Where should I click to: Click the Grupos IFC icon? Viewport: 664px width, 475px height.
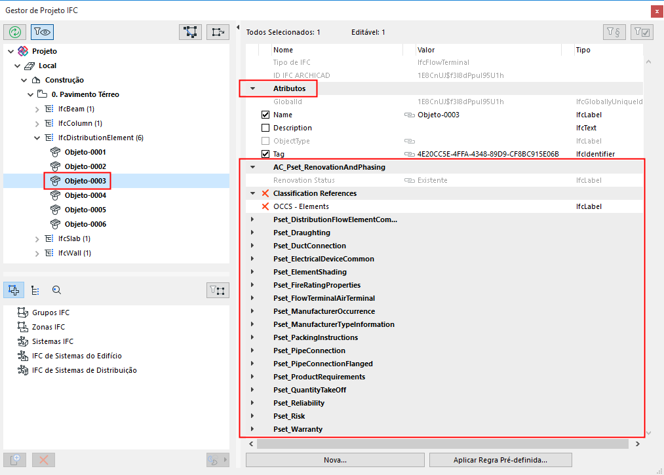22,313
